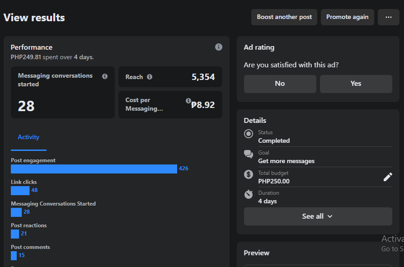The image size is (404, 267).
Task: Select the Reach metric card
Action: [170, 77]
